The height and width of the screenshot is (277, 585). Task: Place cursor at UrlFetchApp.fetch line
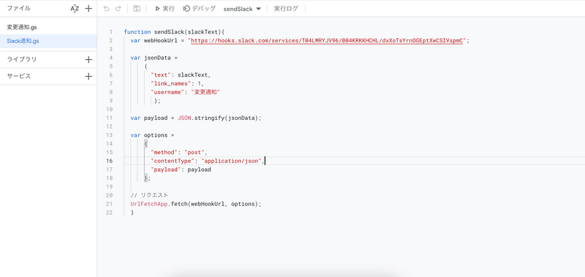[196, 204]
